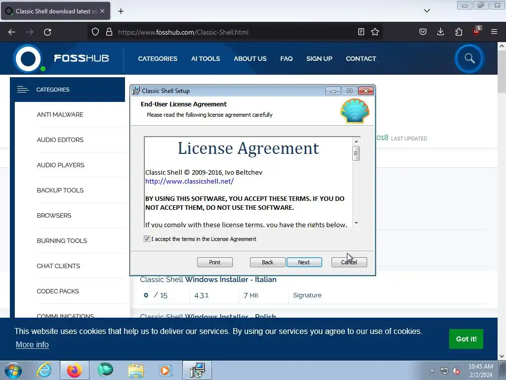The image size is (506, 380).
Task: Click license scrollbar thumb
Action: pyautogui.click(x=356, y=153)
